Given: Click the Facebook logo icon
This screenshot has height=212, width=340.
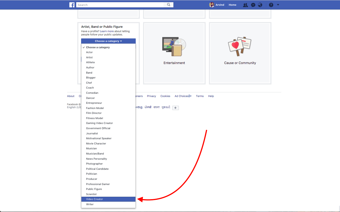Looking at the screenshot, I should (72, 5).
